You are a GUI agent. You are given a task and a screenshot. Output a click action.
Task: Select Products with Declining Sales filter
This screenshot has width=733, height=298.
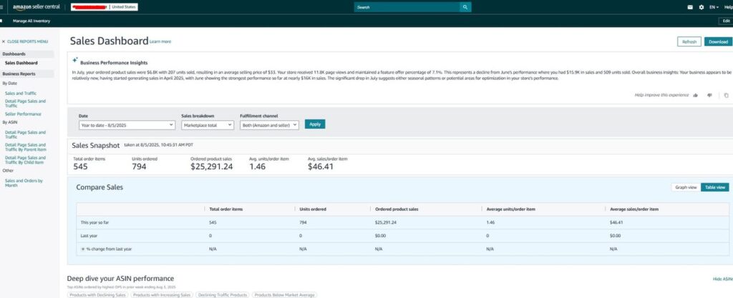tap(97, 294)
